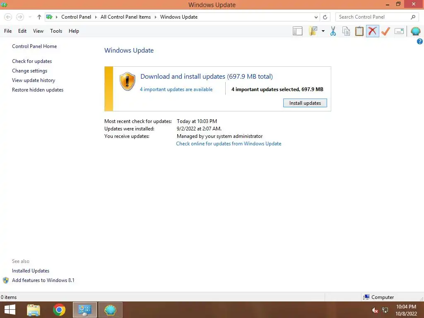Viewport: 424px width, 318px height.
Task: Click the folder options toolbar icon
Action: [x=313, y=31]
